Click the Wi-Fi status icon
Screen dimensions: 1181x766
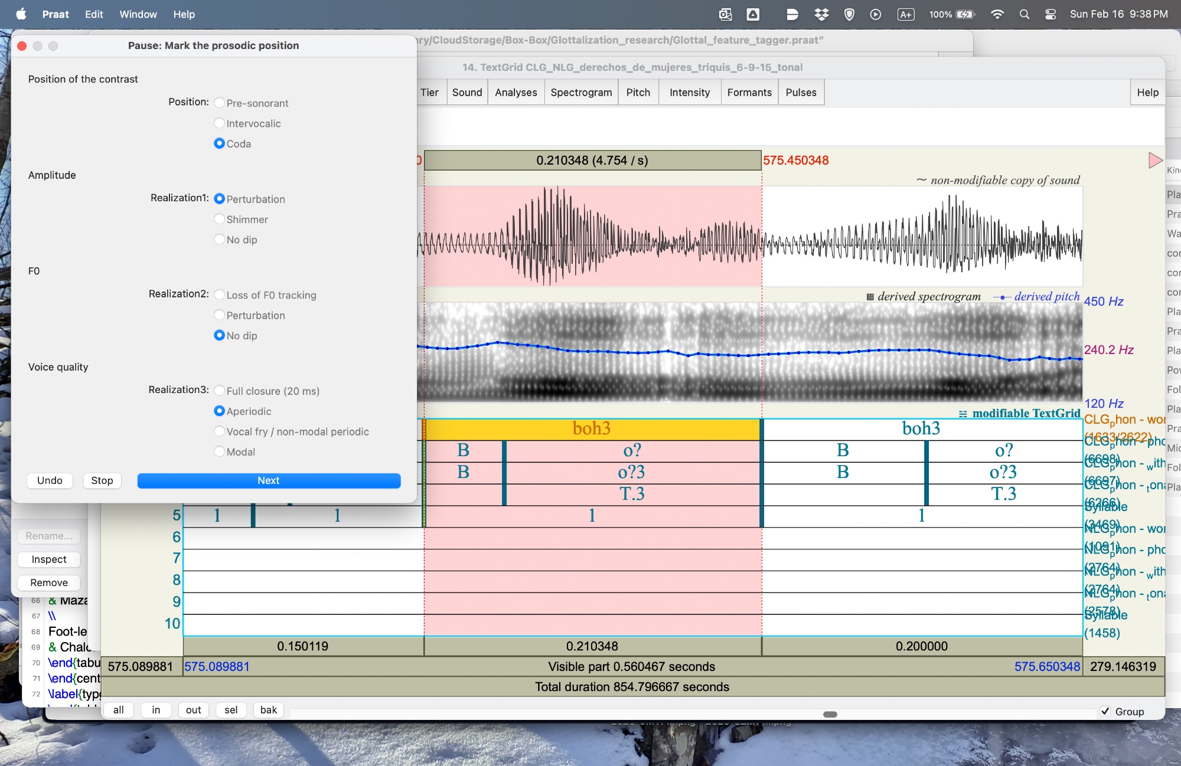pos(997,14)
